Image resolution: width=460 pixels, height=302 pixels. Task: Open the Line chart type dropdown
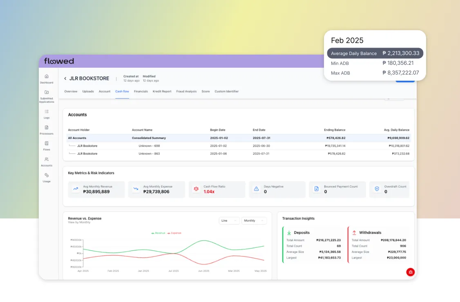tap(229, 220)
